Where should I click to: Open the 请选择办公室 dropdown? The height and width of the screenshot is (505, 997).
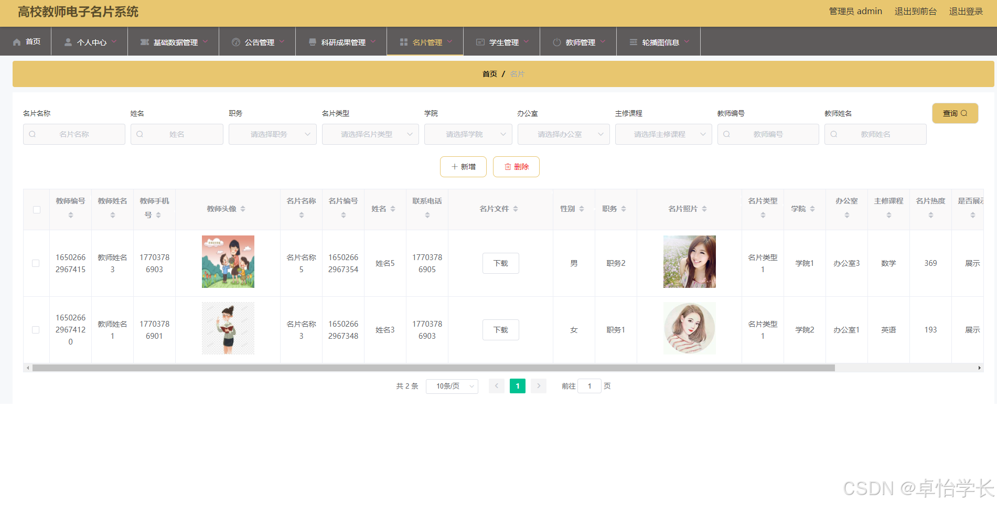point(564,134)
